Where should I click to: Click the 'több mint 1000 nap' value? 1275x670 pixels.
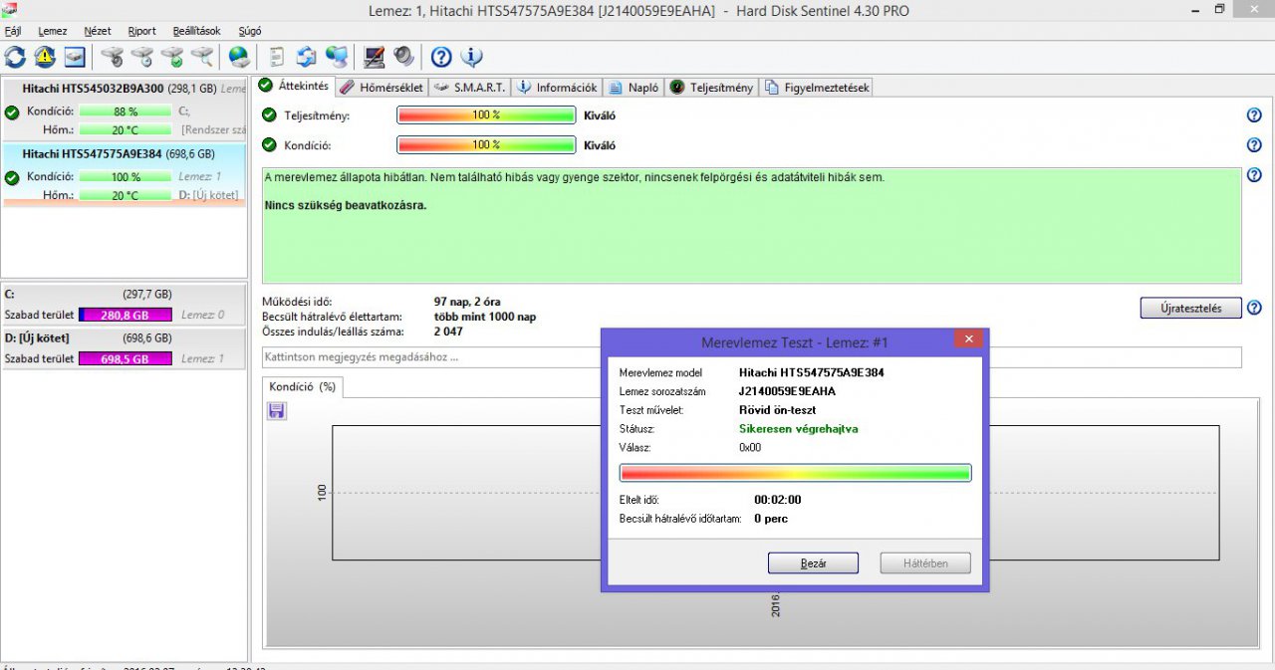[x=485, y=317]
